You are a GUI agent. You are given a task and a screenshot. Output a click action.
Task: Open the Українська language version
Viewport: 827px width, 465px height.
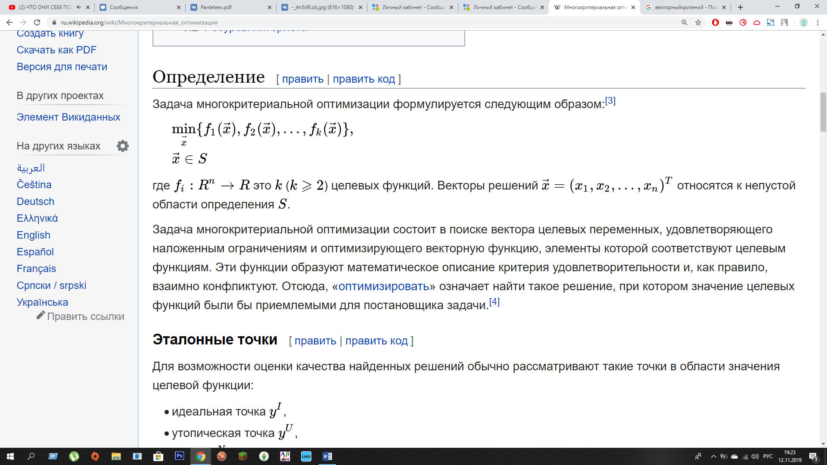(42, 302)
